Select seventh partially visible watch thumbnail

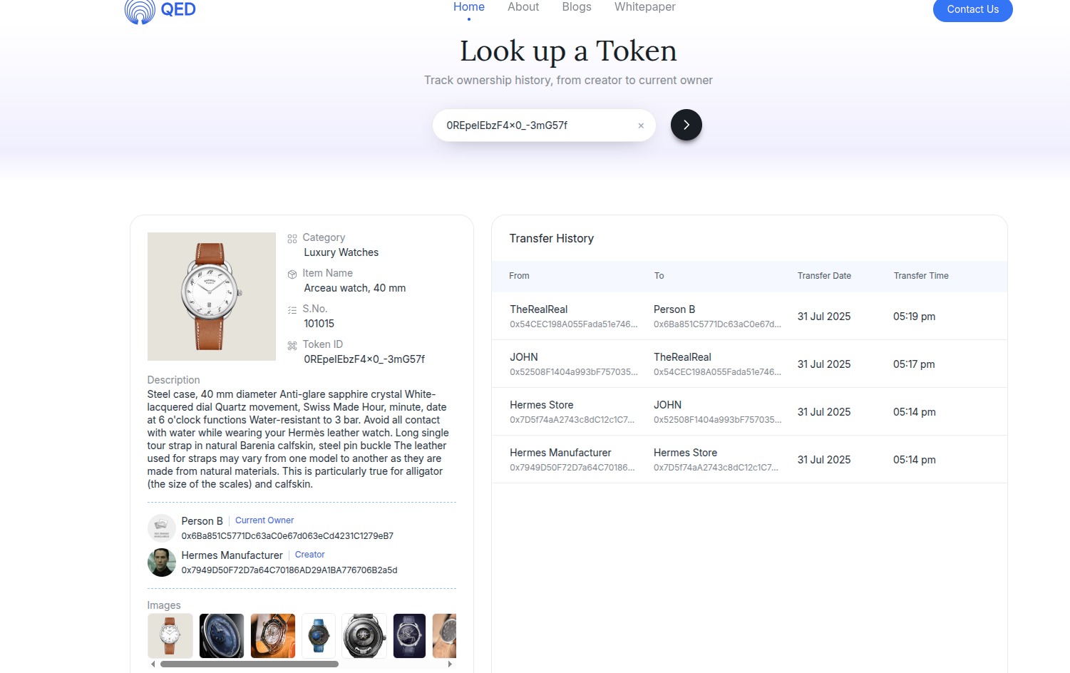444,636
